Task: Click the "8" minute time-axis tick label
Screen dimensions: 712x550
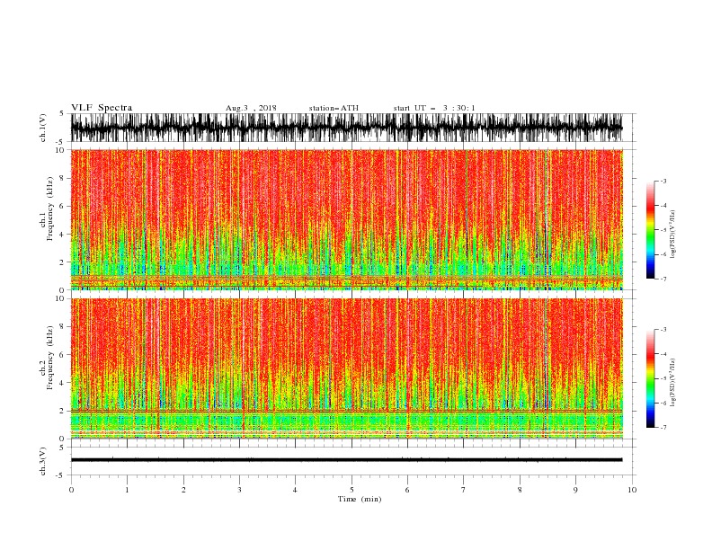Action: point(520,490)
